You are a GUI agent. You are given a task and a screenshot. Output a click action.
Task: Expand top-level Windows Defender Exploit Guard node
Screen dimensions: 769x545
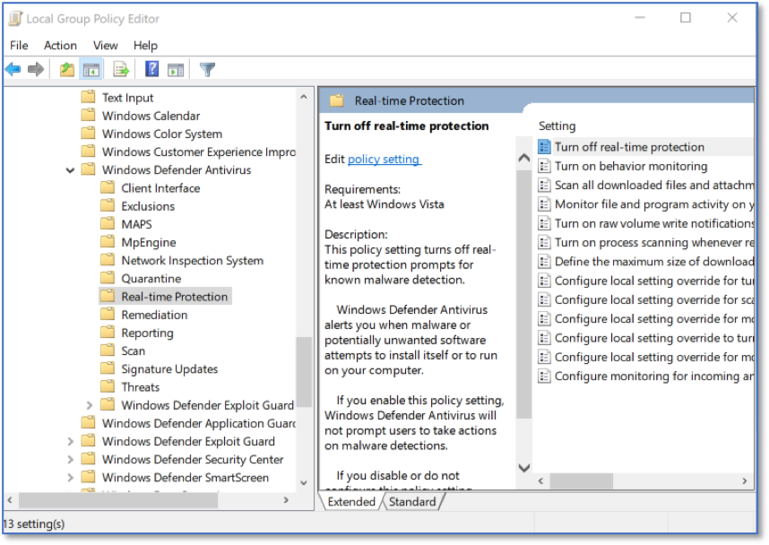point(71,442)
